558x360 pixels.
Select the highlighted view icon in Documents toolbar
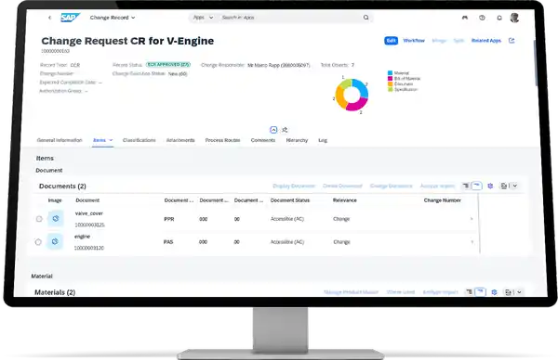(x=476, y=186)
